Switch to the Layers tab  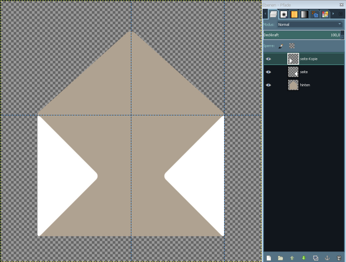click(274, 14)
